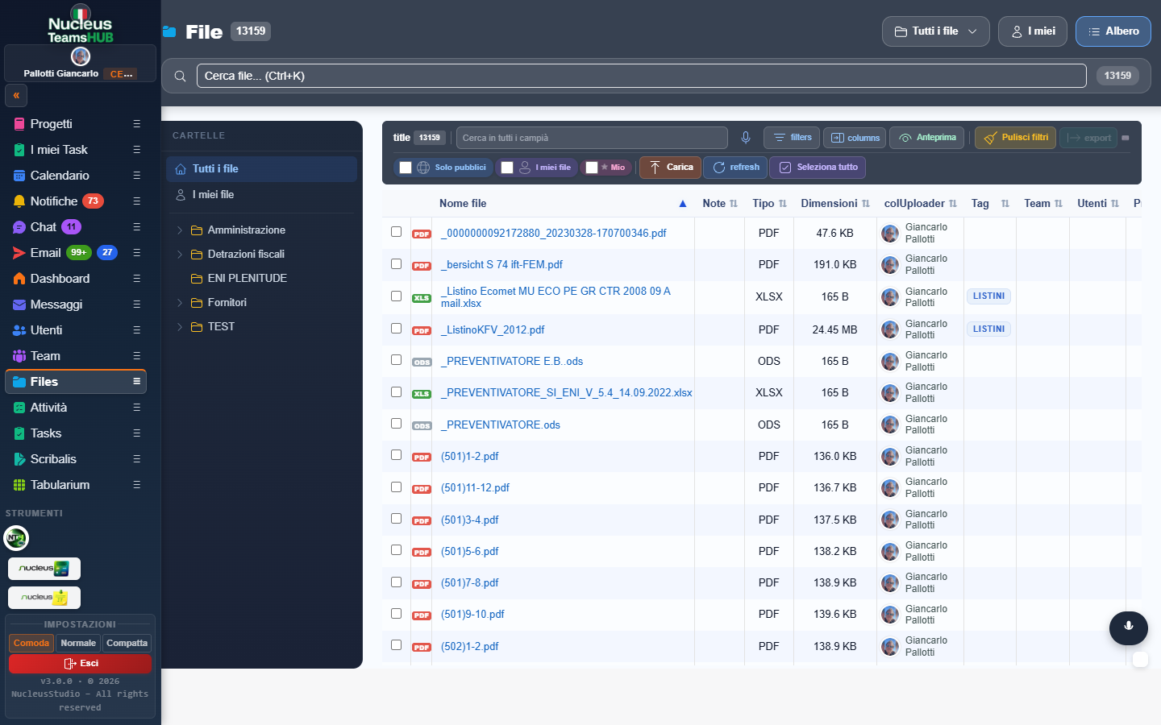The width and height of the screenshot is (1161, 725).
Task: Activate the microphone icon in the search field
Action: pyautogui.click(x=746, y=138)
